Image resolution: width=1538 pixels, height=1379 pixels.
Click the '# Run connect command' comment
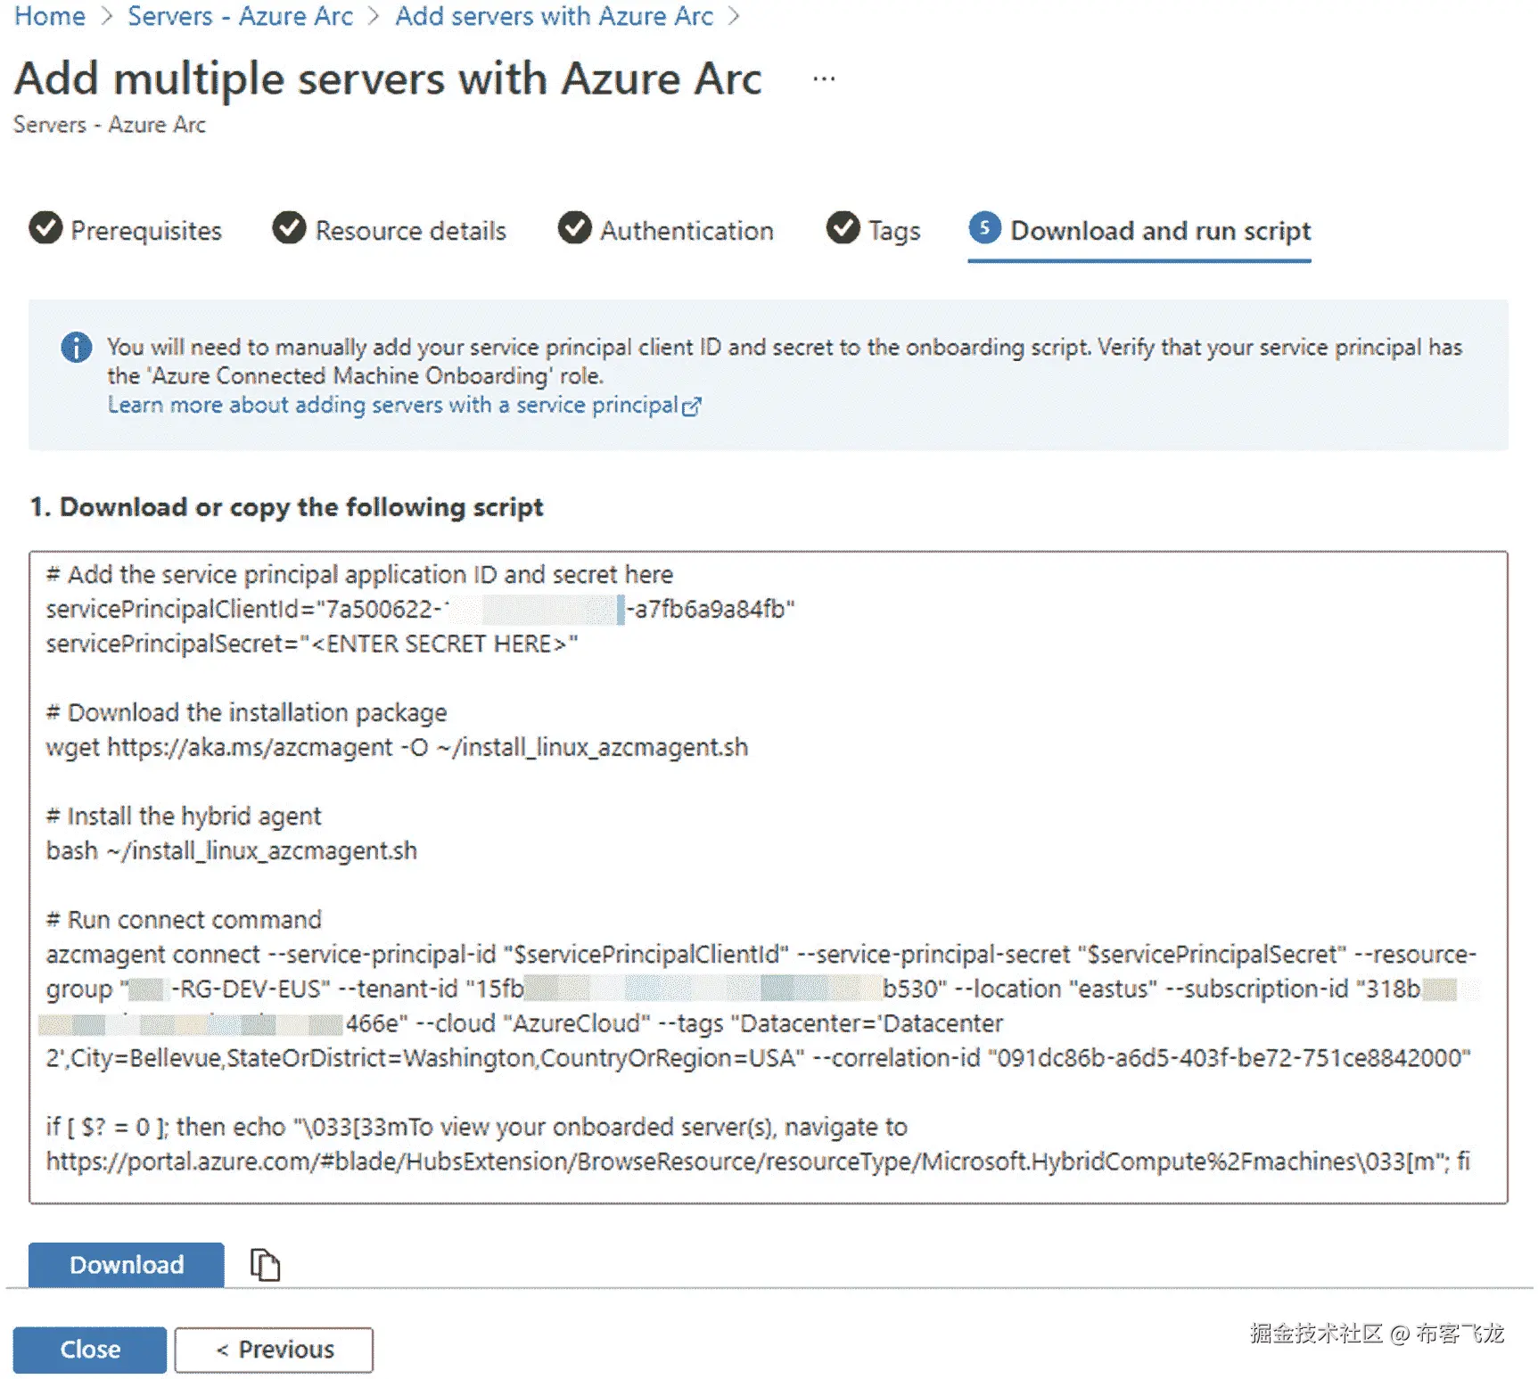[x=184, y=920]
